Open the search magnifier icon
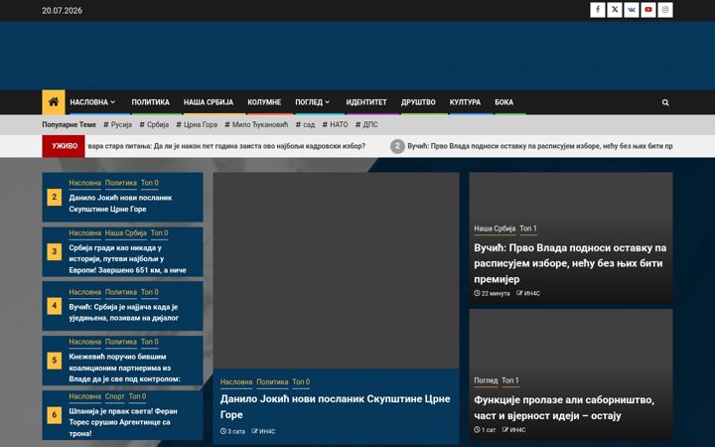The height and width of the screenshot is (447, 715). coord(665,102)
